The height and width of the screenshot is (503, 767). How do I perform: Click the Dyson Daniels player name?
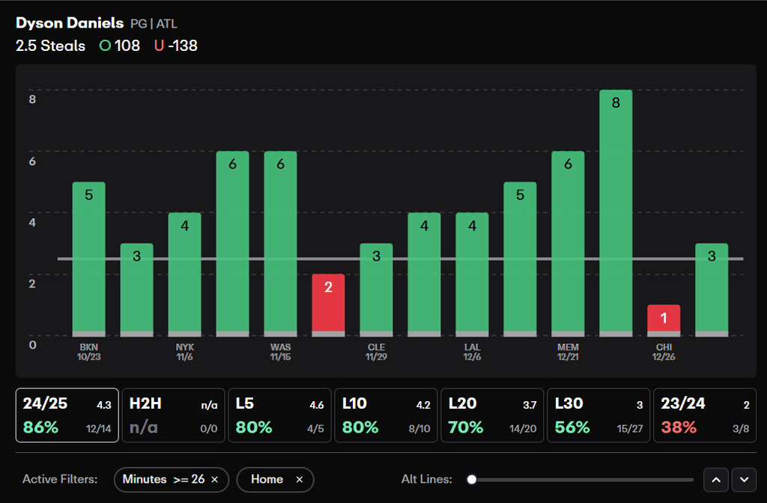tap(70, 23)
